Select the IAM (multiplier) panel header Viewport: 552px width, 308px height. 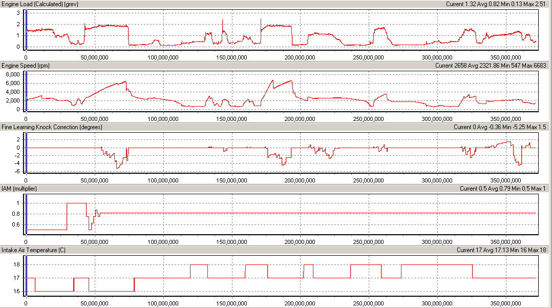[19, 189]
